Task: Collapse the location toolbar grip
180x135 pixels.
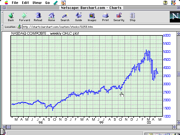Action: [x=2, y=27]
